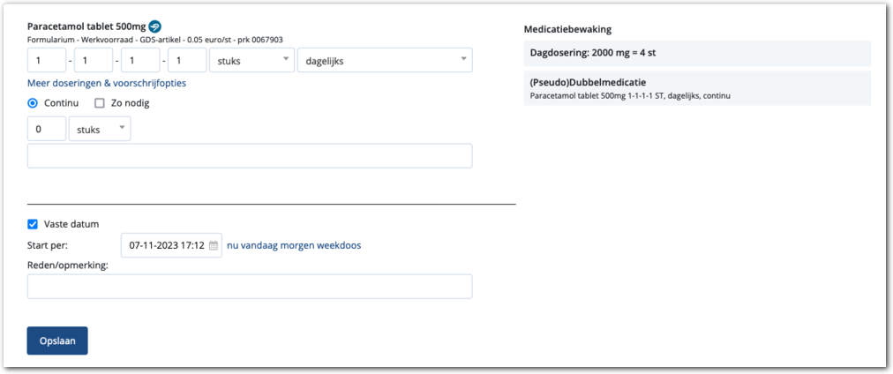Click the Opslaan button
The height and width of the screenshot is (374, 893).
click(57, 340)
